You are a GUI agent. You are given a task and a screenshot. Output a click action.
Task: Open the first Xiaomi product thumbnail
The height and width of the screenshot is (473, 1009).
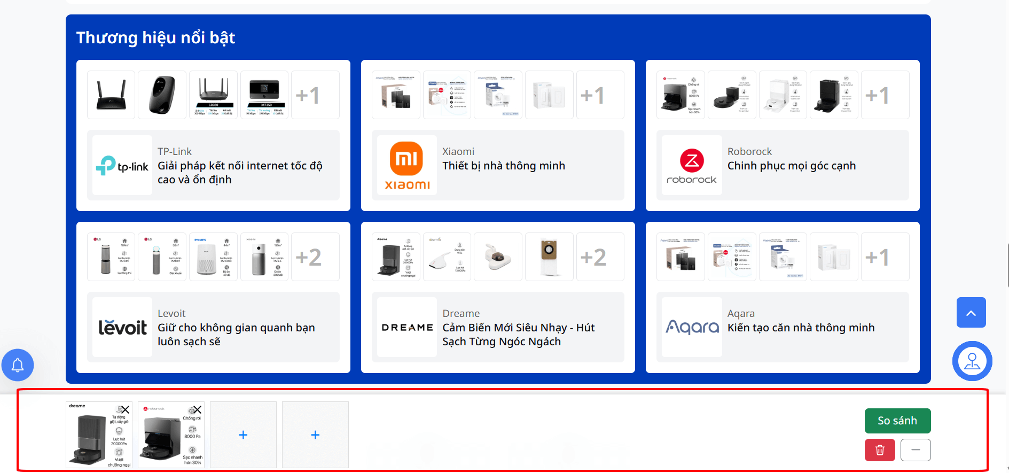(x=396, y=95)
